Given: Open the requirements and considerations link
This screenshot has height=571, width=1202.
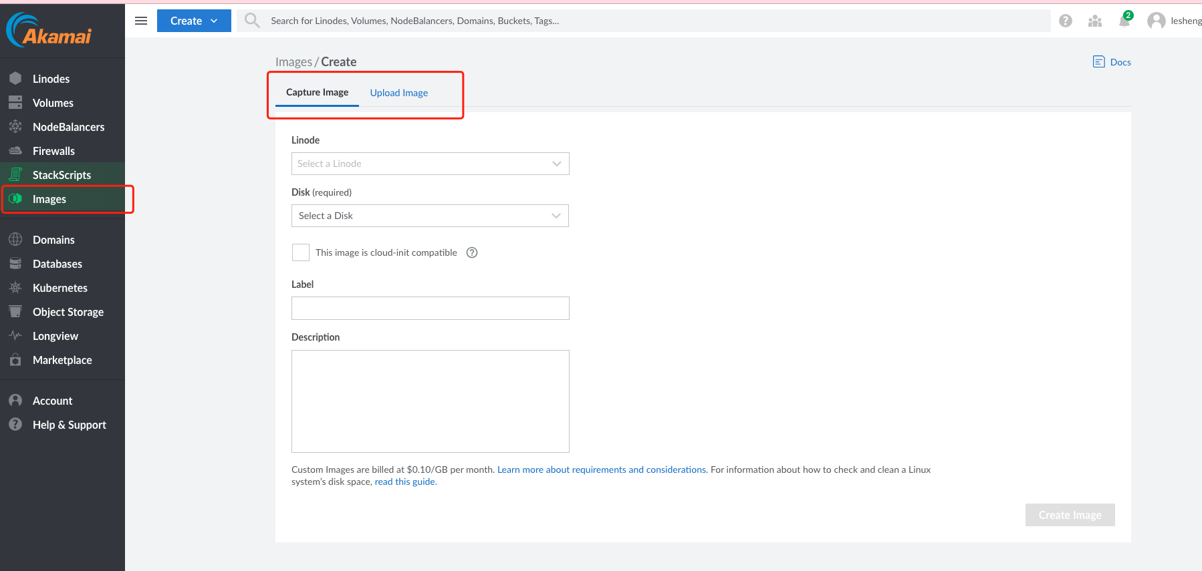Looking at the screenshot, I should tap(602, 469).
